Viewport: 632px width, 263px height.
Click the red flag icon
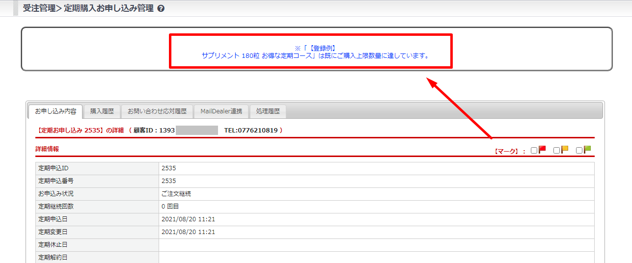(542, 150)
